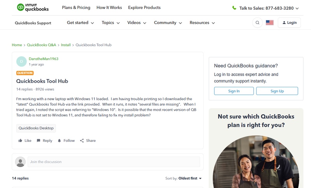Click the Follow bell icon
This screenshot has width=311, height=188.
59,141
